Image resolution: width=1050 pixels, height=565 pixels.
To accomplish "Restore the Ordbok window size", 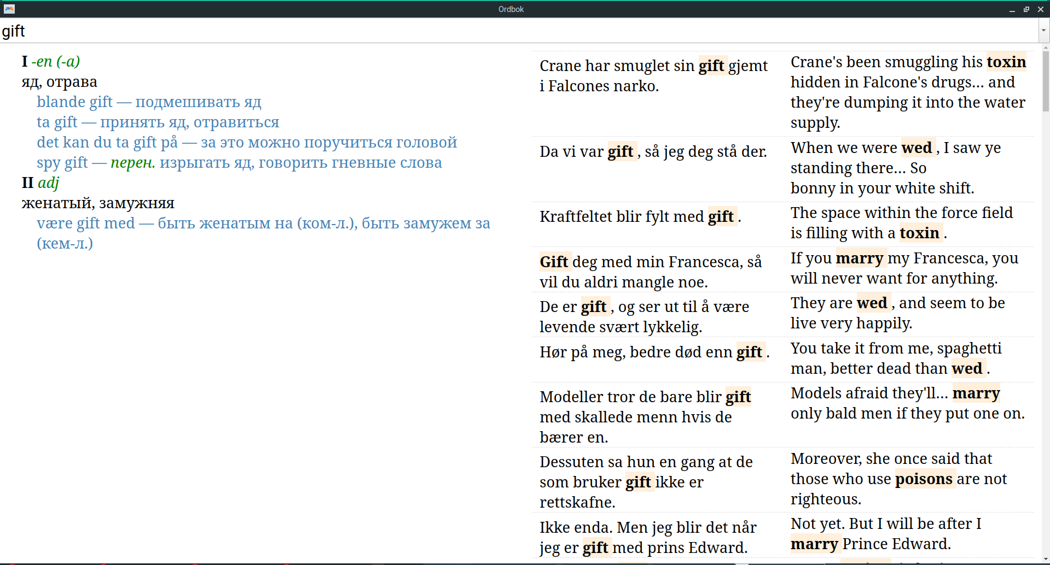I will pyautogui.click(x=1026, y=9).
